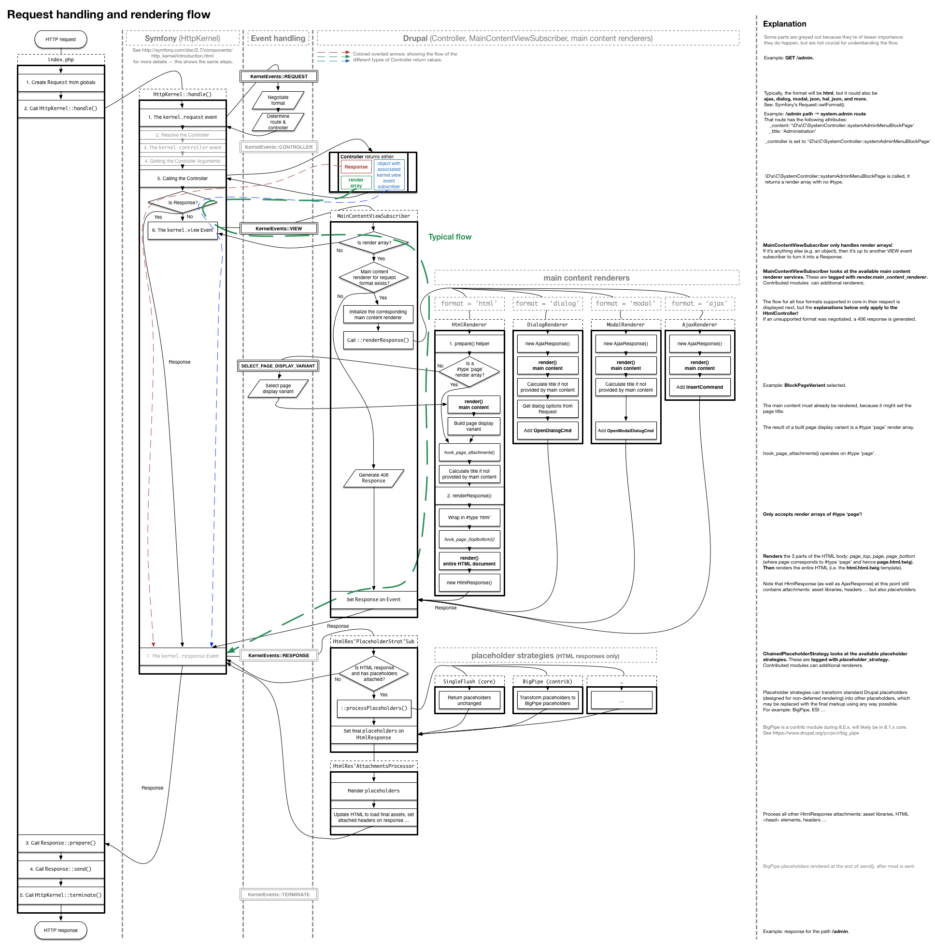
Task: Select the new HtmlResponse() node
Action: (469, 582)
